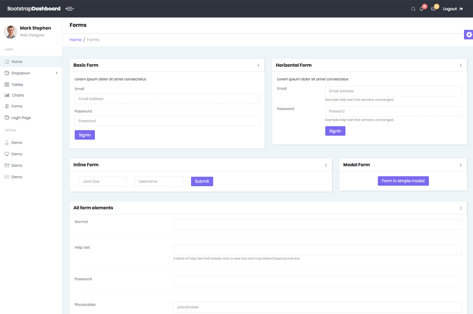Click the Forms page heading
Viewport: 473px width, 314px height.
click(78, 25)
